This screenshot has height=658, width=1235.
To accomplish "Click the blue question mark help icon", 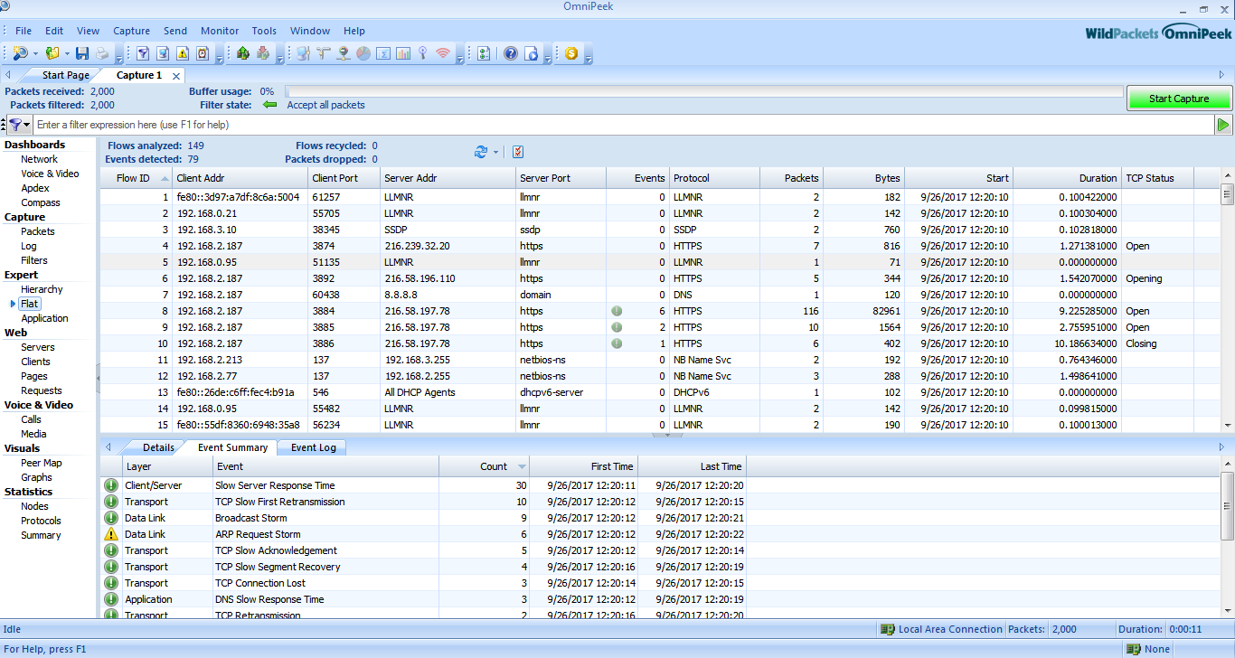I will 511,53.
